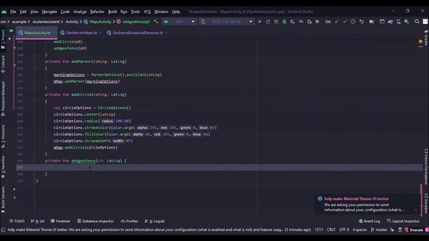Open the Database Inspector tool window
Image resolution: width=429 pixels, height=241 pixels.
tap(95, 221)
